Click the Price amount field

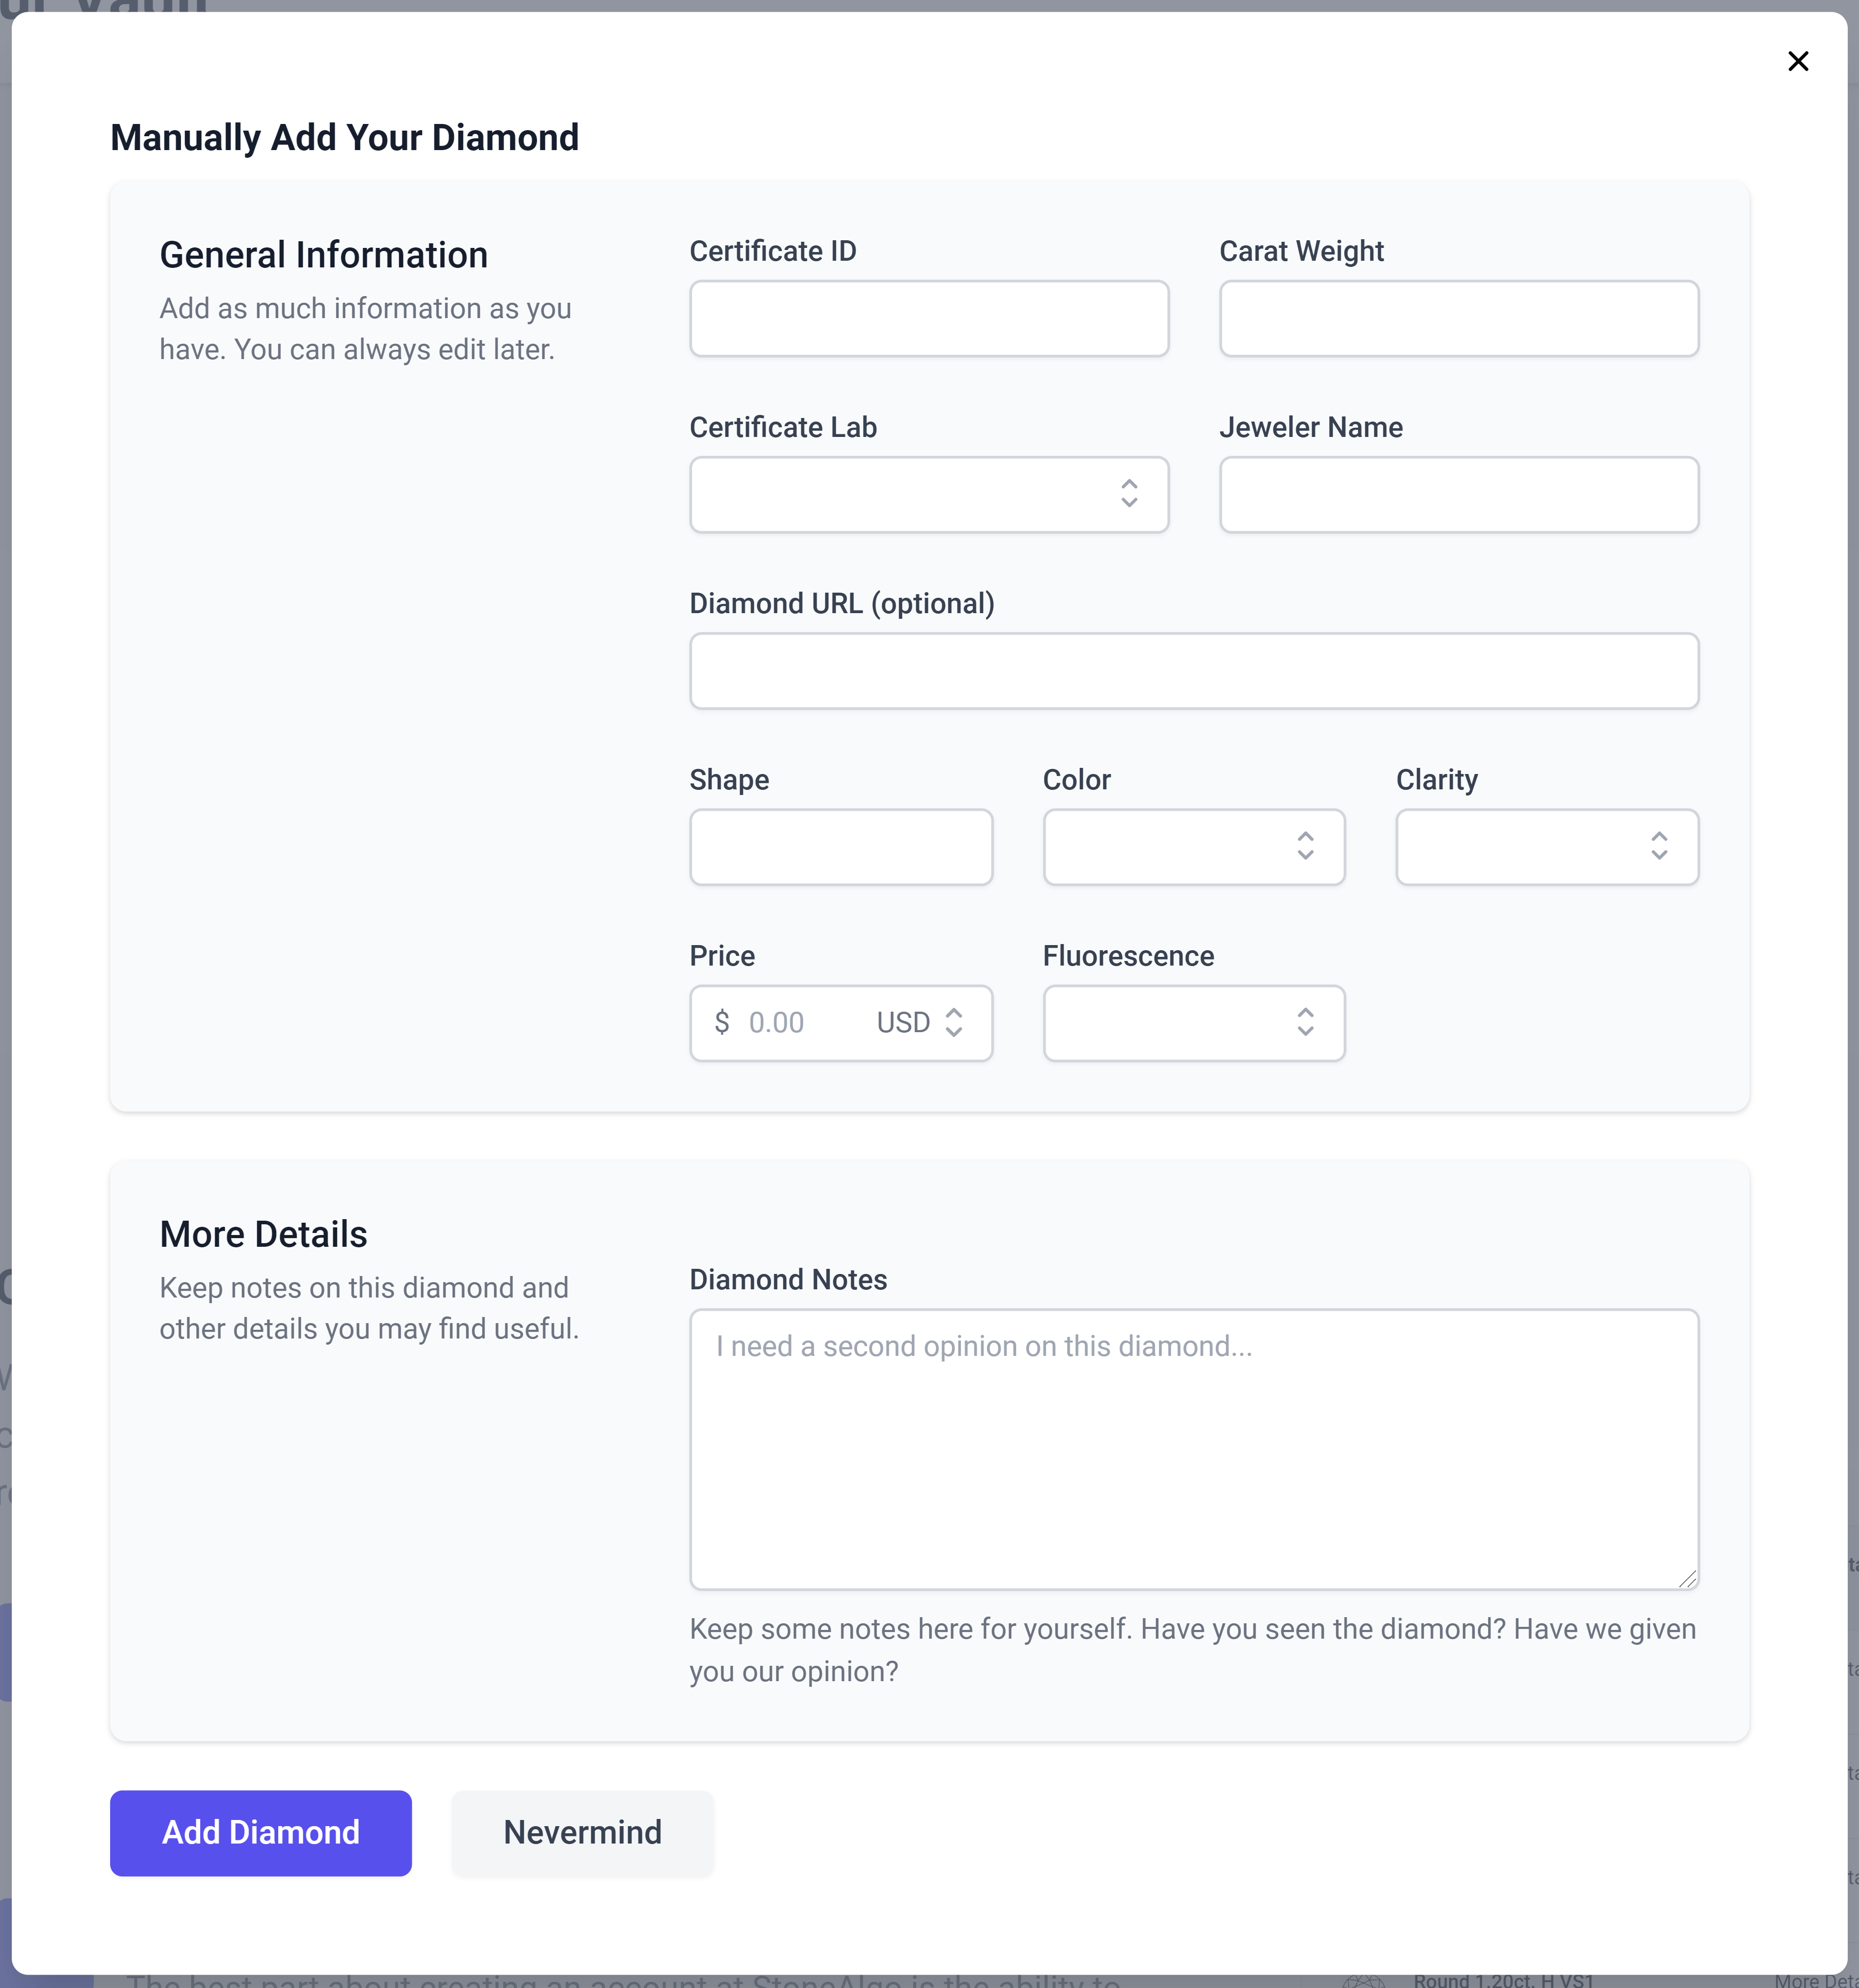coord(800,1023)
